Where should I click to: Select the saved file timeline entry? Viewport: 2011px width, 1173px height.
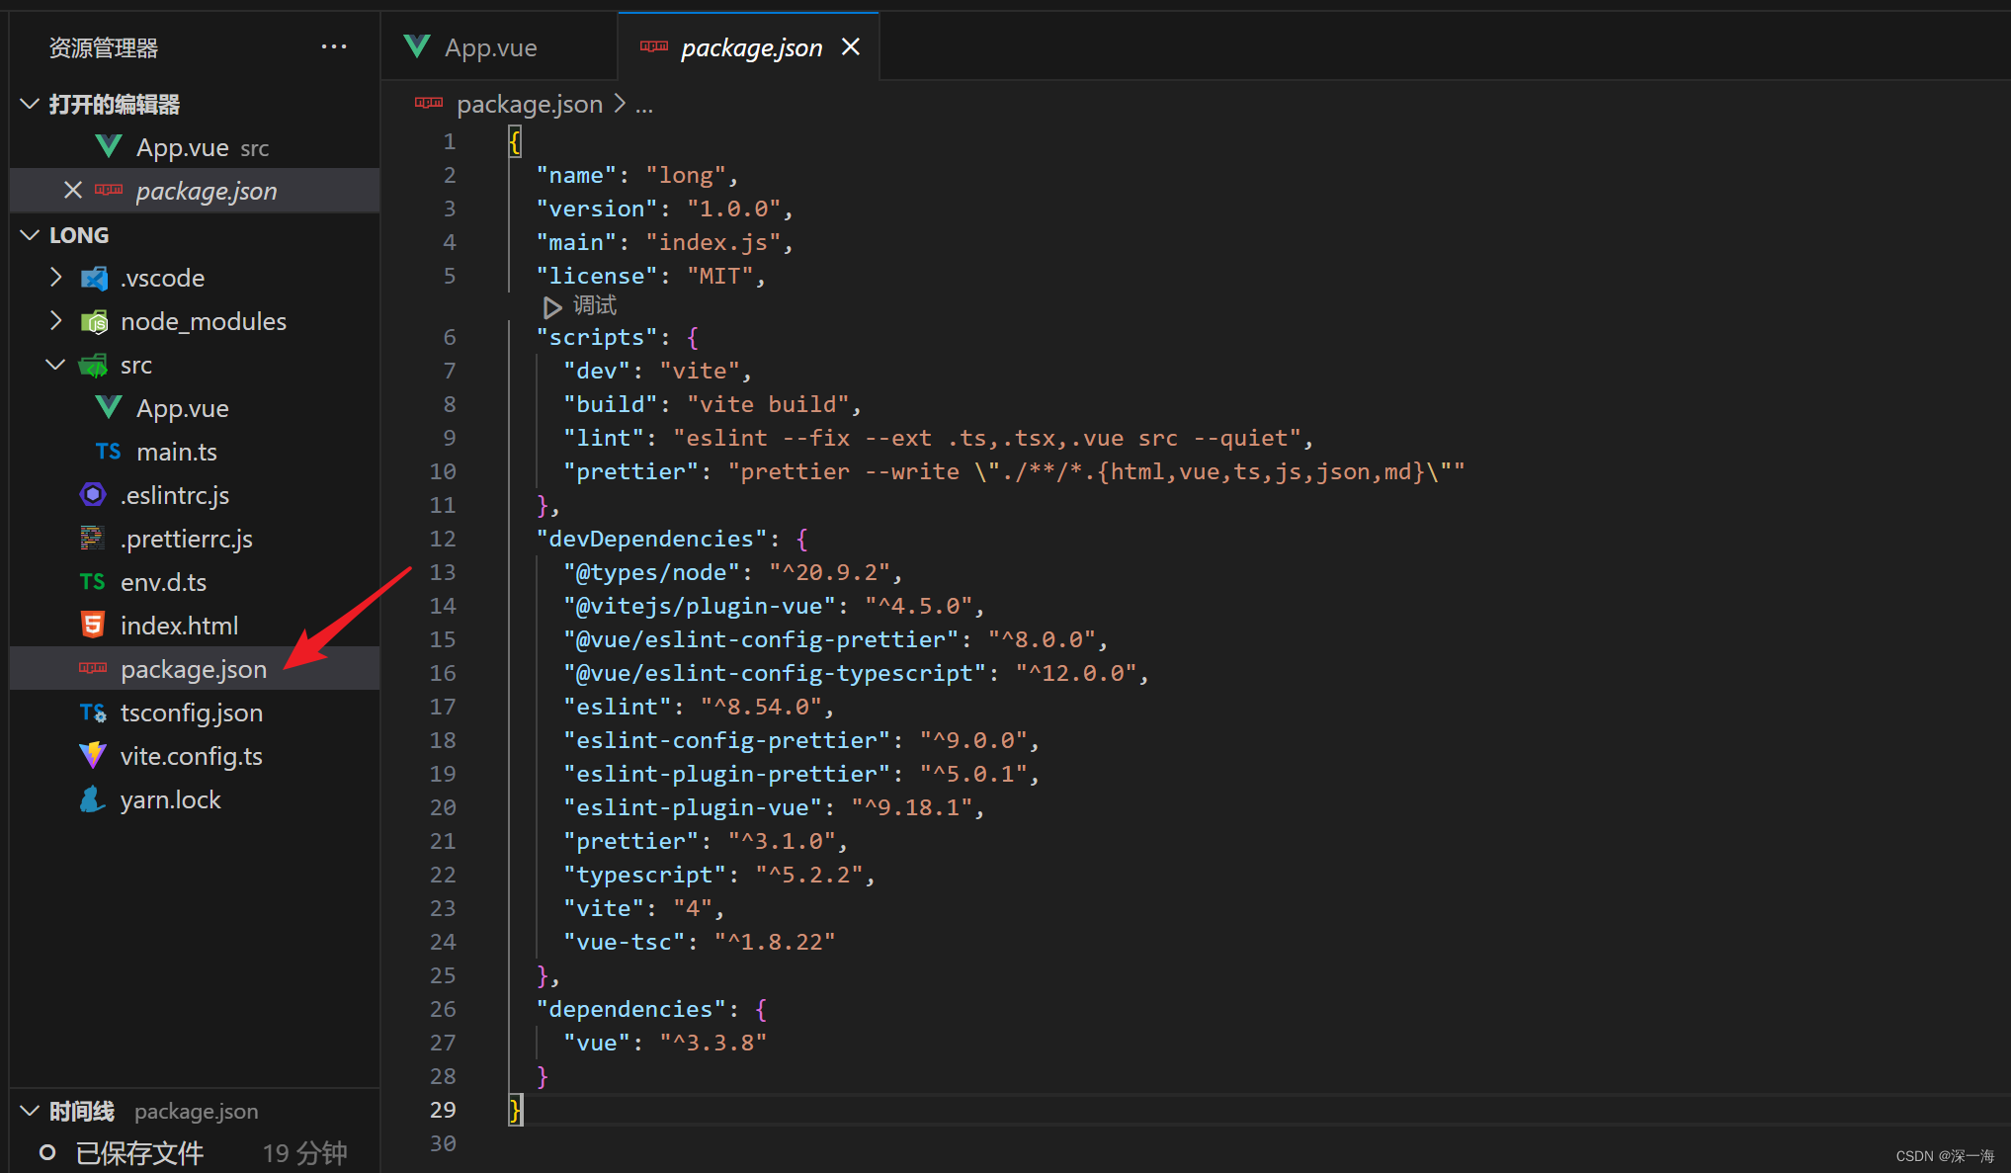tap(139, 1153)
